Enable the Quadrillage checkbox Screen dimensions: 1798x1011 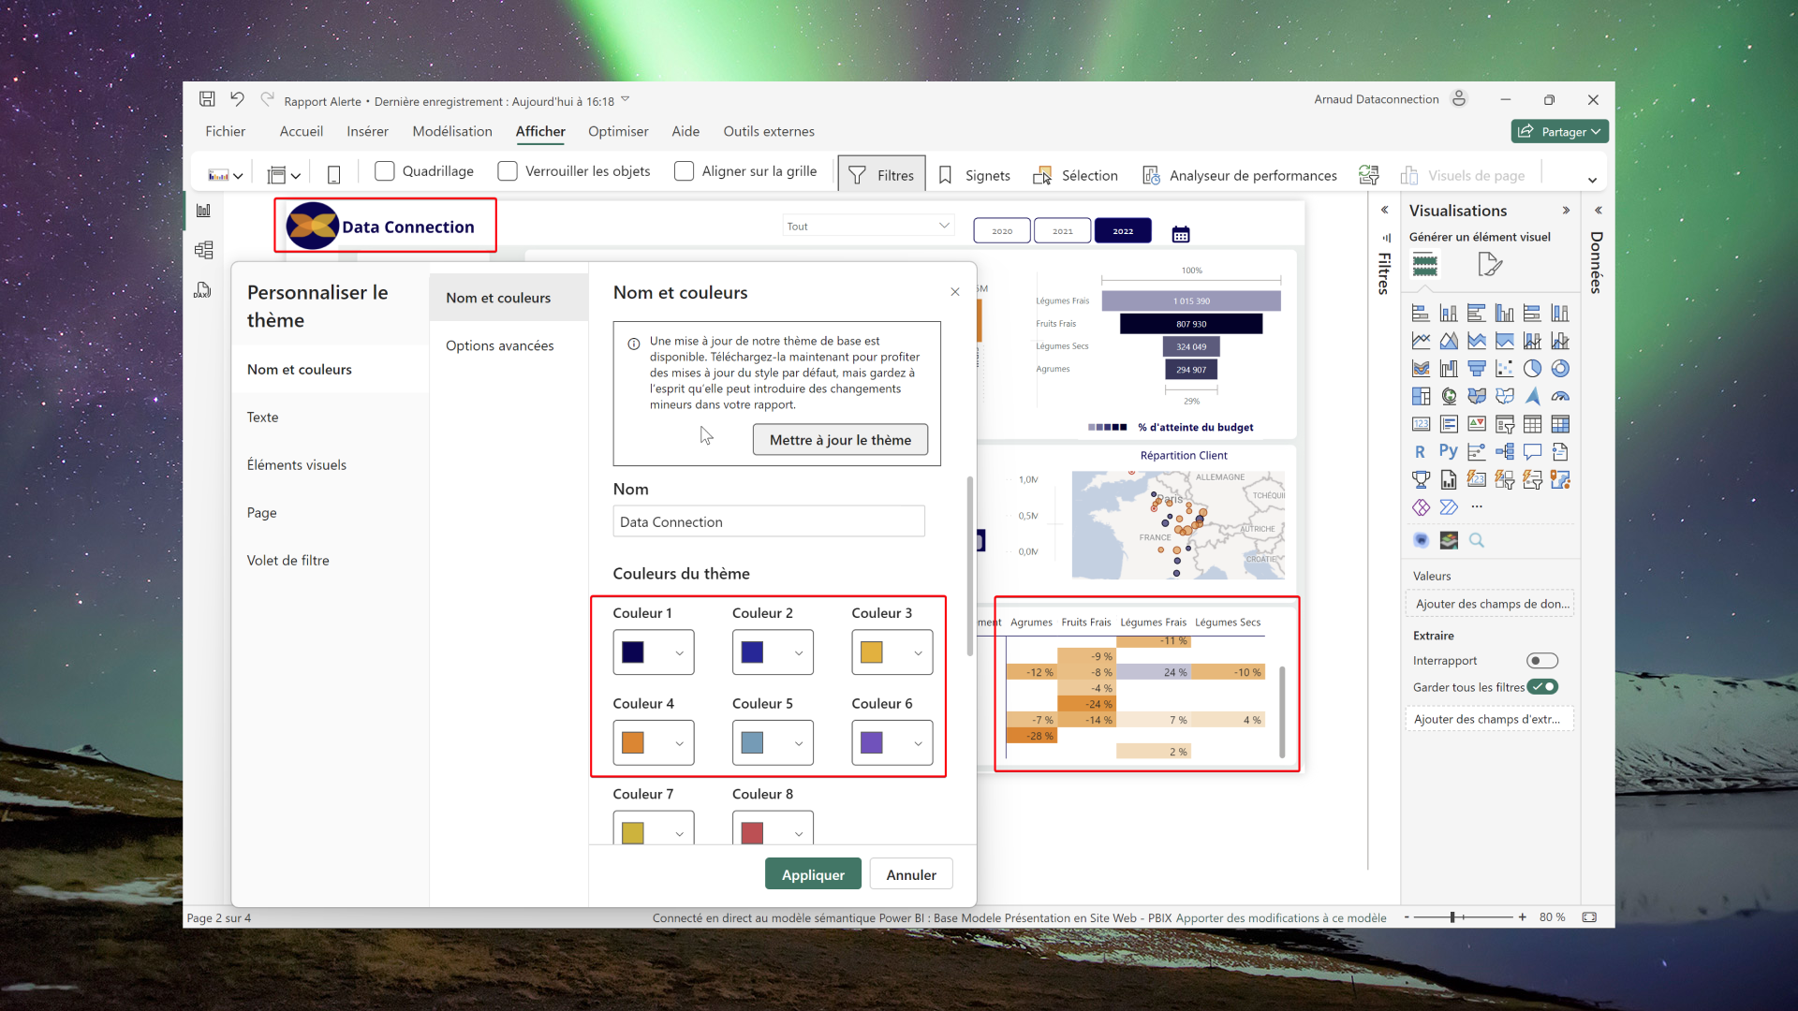click(x=385, y=171)
